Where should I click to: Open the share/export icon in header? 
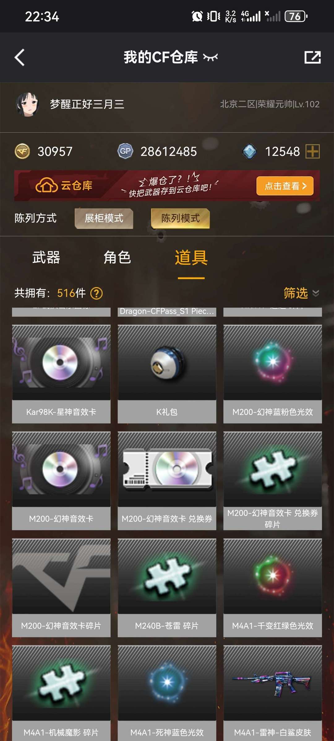tap(312, 57)
